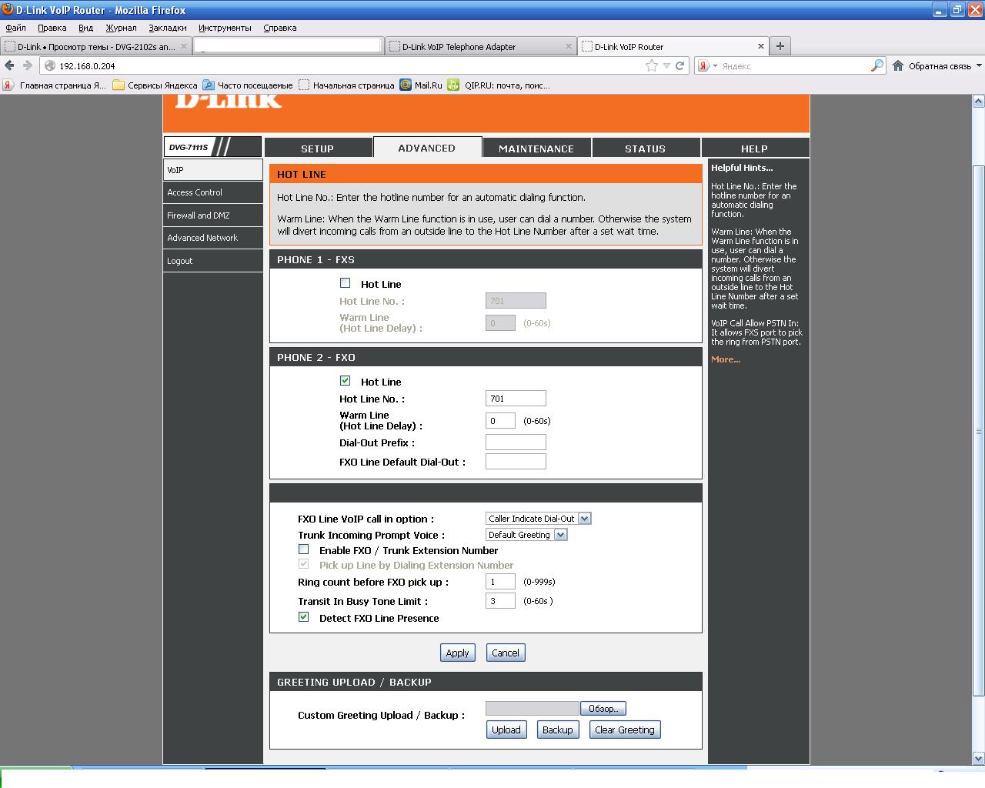Switch to D-Link VoIP Telephone Adapter browser tab
This screenshot has height=788, width=985.
(x=481, y=46)
